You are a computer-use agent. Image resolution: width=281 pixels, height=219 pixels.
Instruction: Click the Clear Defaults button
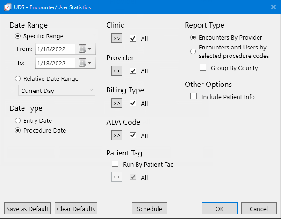tap(76, 208)
